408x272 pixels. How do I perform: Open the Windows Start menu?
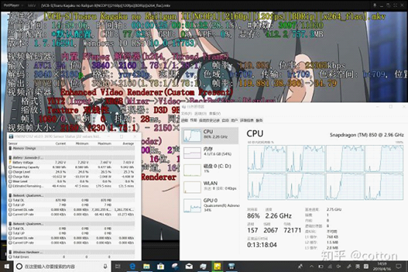point(7,266)
